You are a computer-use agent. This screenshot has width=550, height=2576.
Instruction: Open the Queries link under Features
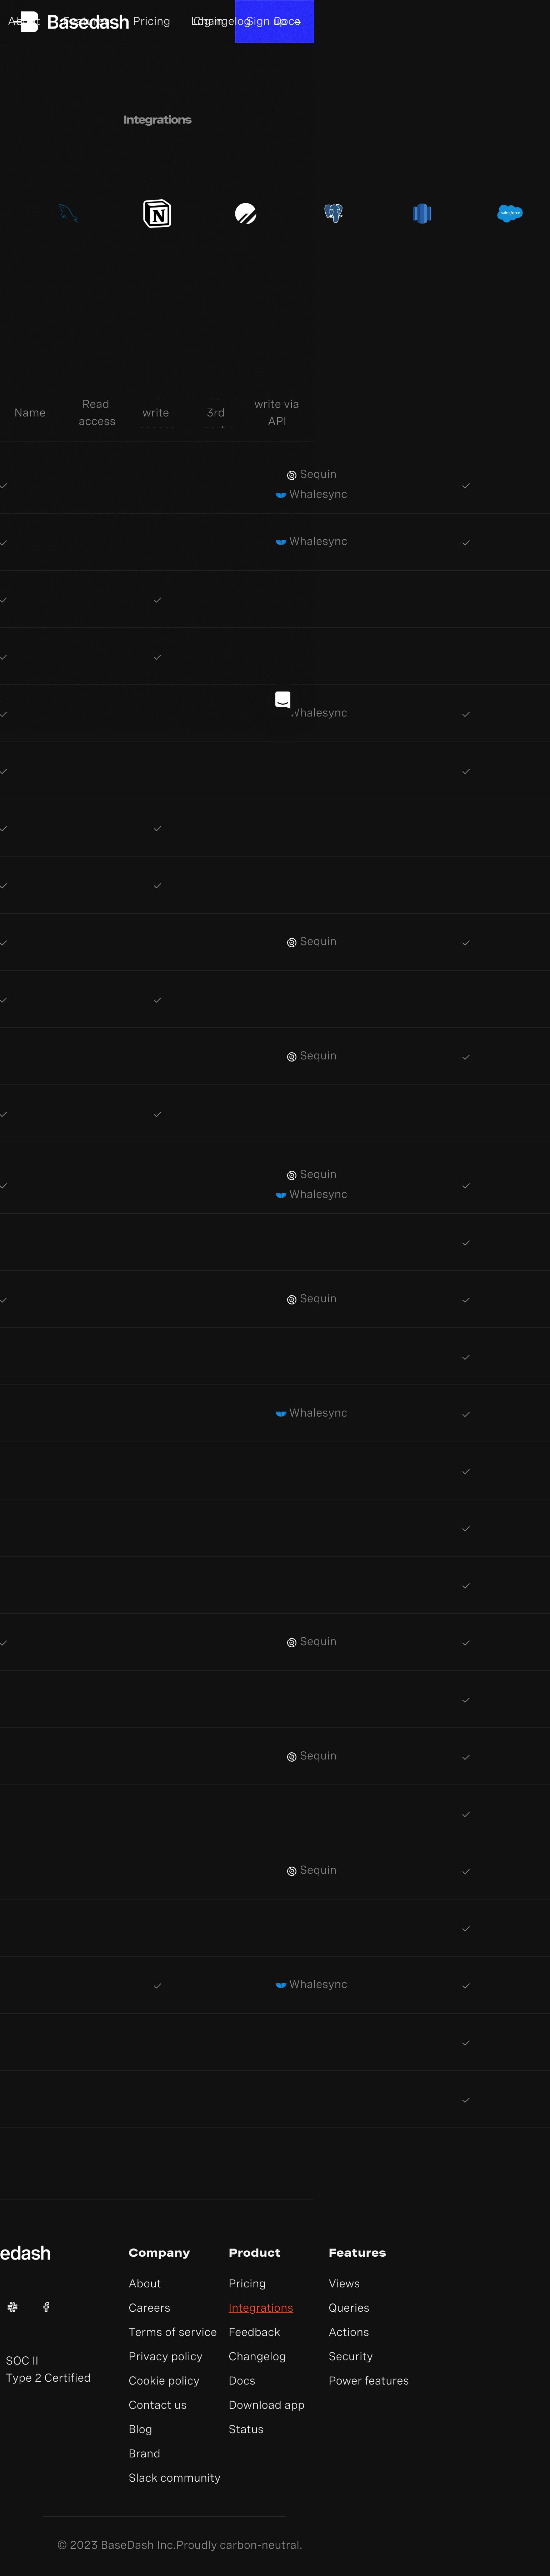pos(348,2308)
